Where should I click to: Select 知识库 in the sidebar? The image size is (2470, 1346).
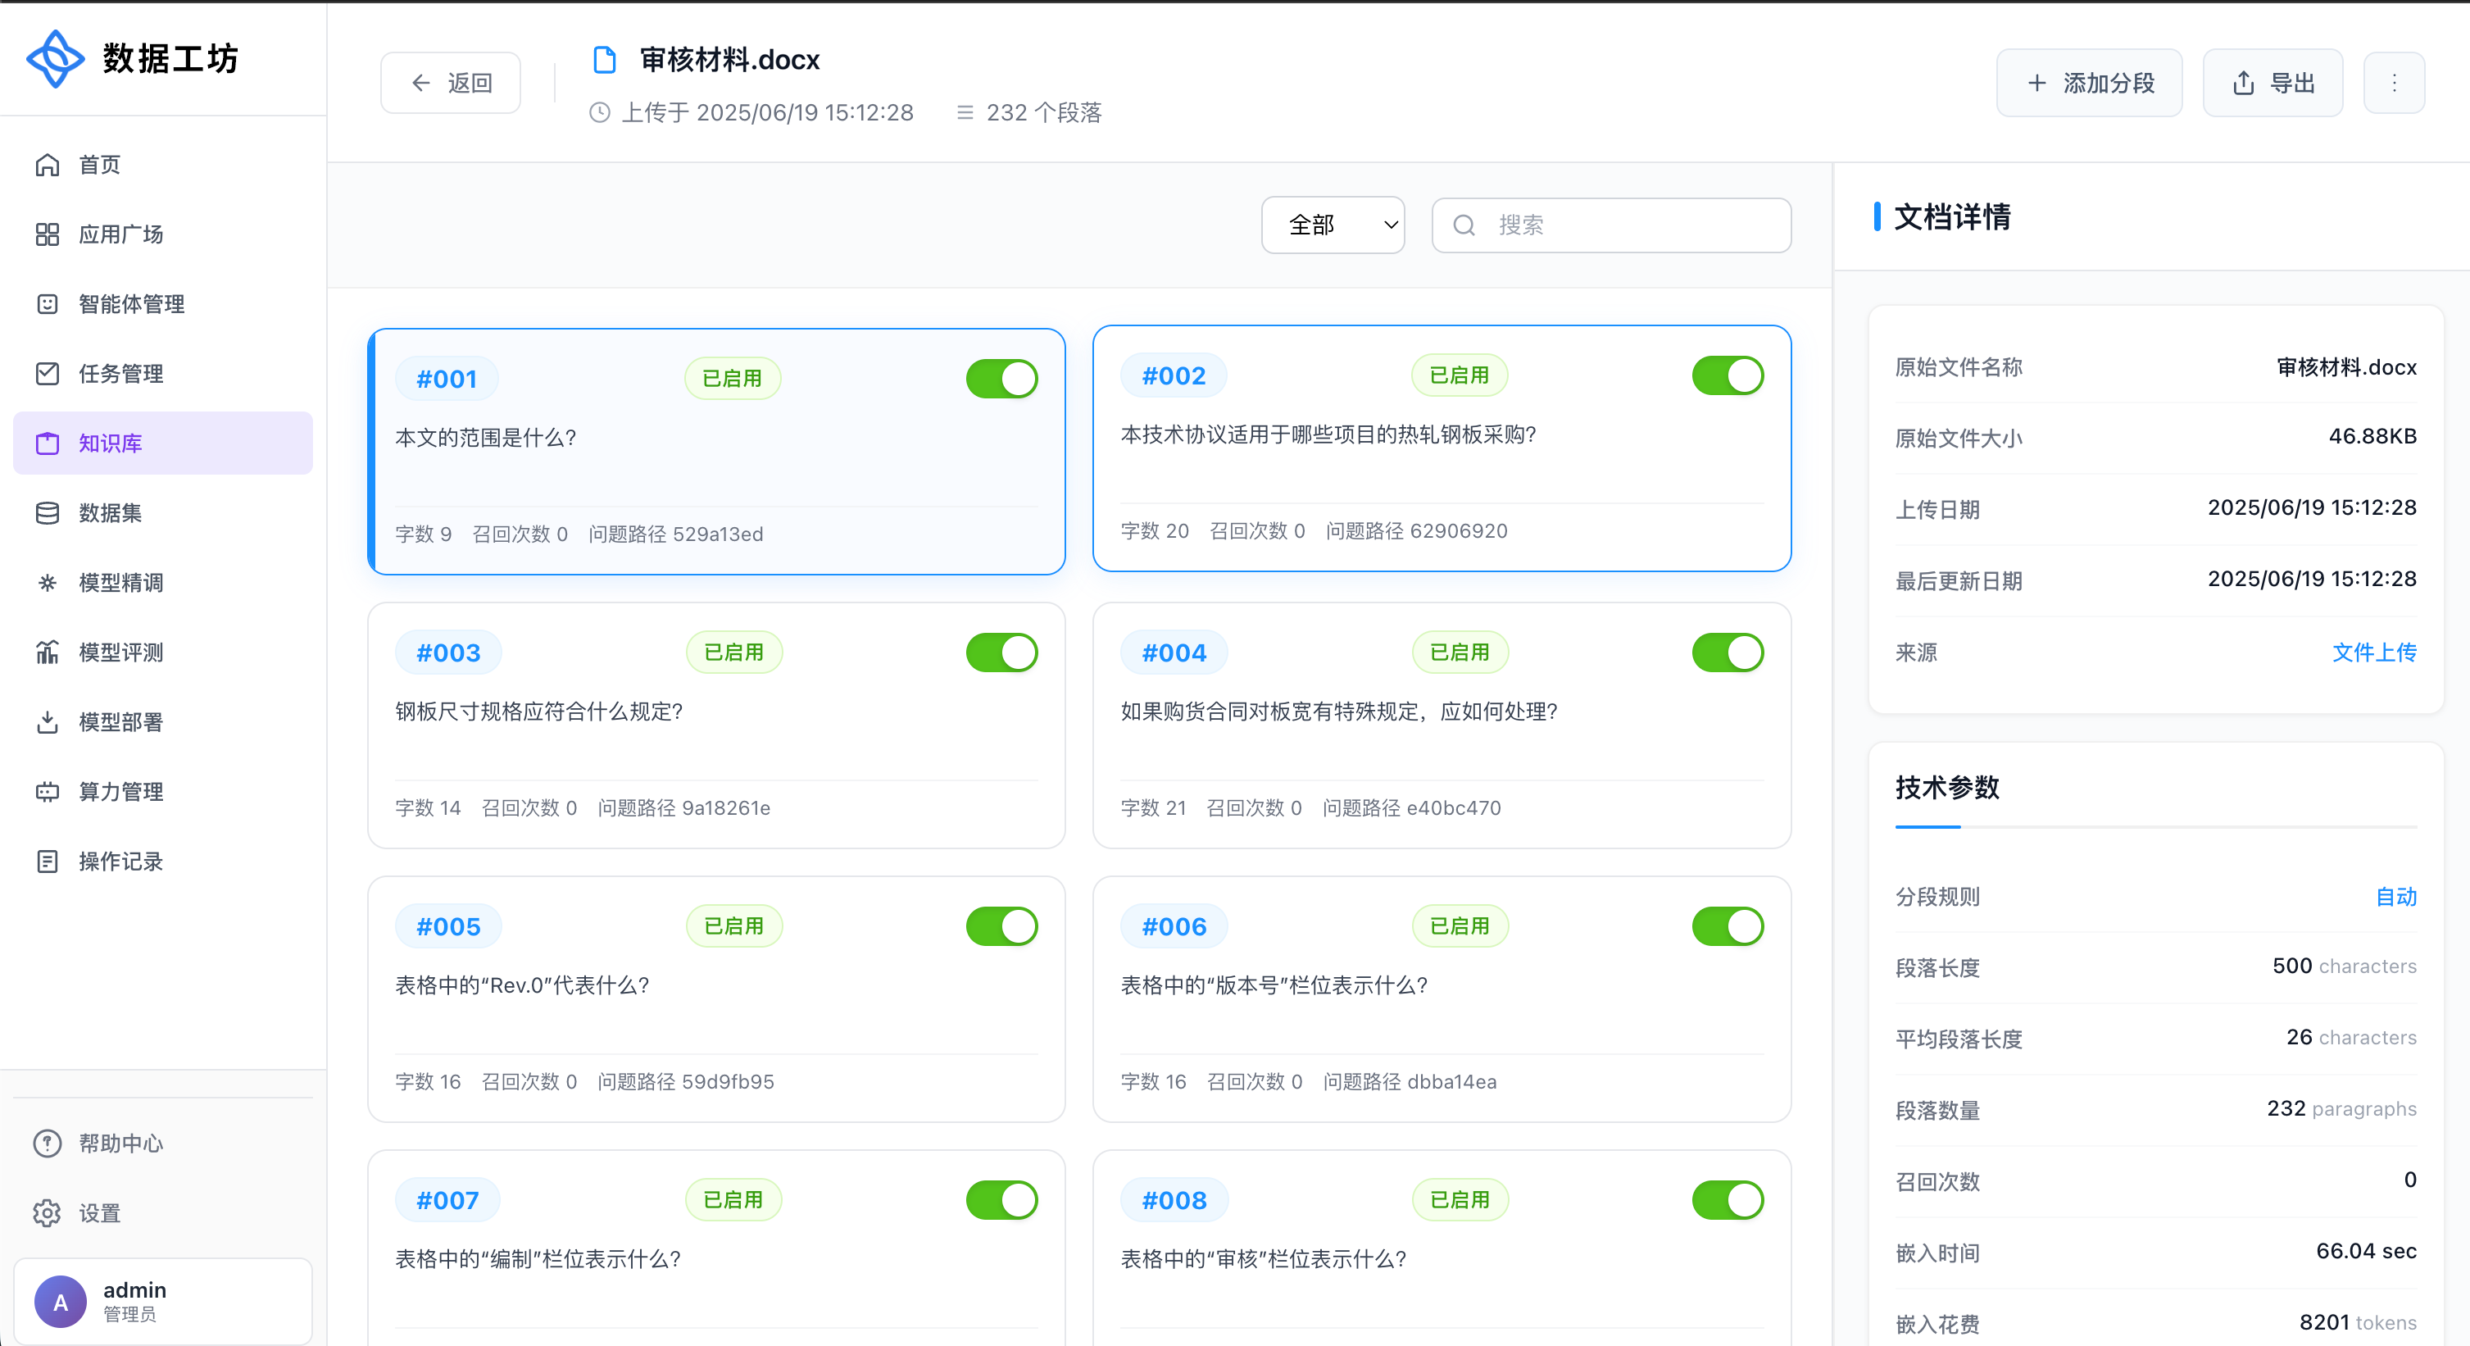click(x=163, y=443)
